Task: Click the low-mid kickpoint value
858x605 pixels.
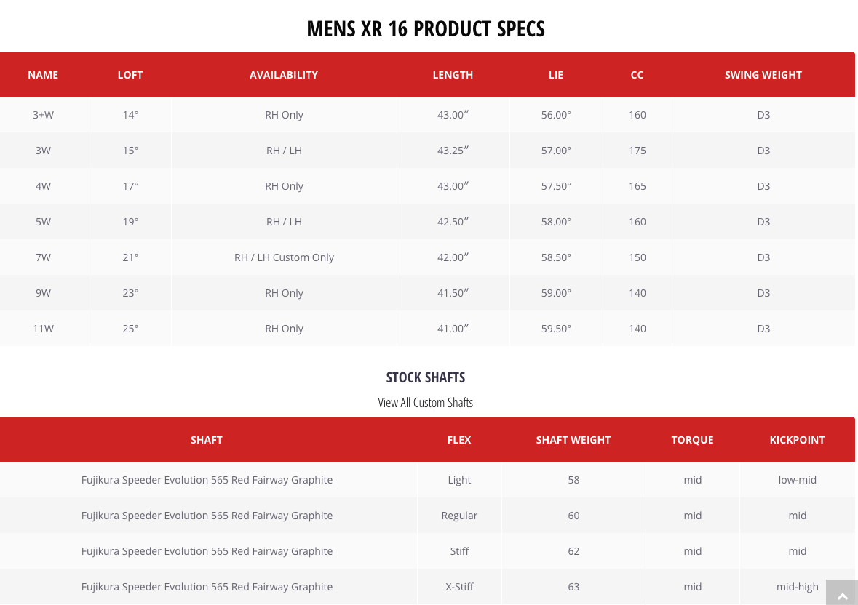Action: pos(798,479)
